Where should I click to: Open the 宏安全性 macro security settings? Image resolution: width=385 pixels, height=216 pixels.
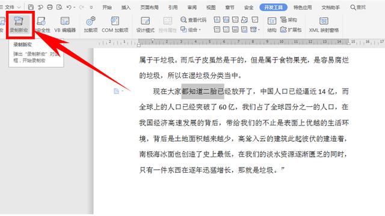pyautogui.click(x=42, y=25)
